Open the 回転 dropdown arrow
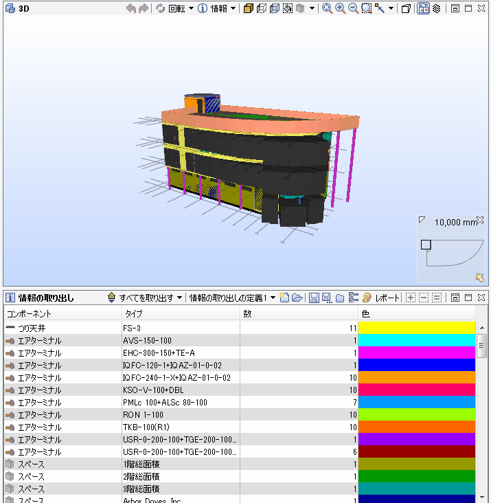491x503 pixels. click(x=191, y=8)
